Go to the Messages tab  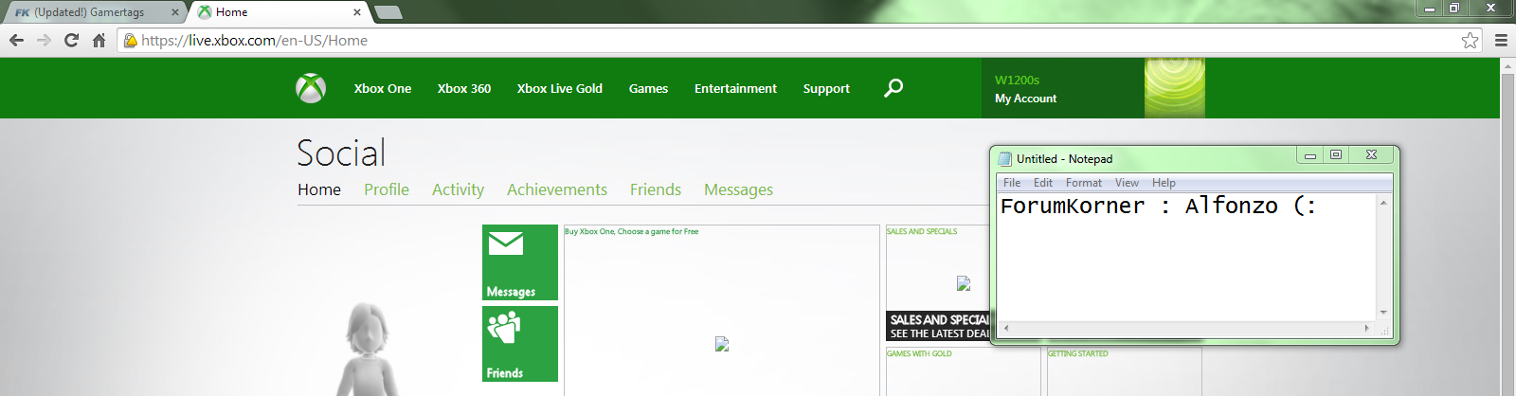[738, 189]
